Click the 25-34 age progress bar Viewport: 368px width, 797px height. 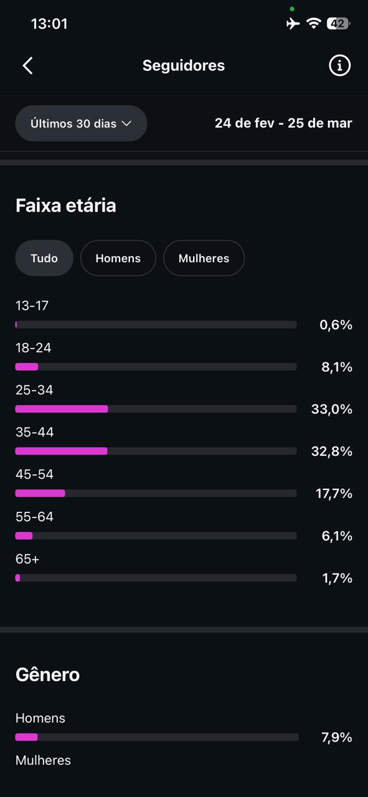156,409
